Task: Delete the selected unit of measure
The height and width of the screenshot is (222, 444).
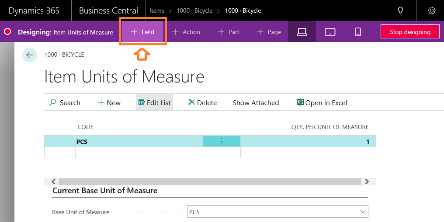Action: tap(202, 102)
